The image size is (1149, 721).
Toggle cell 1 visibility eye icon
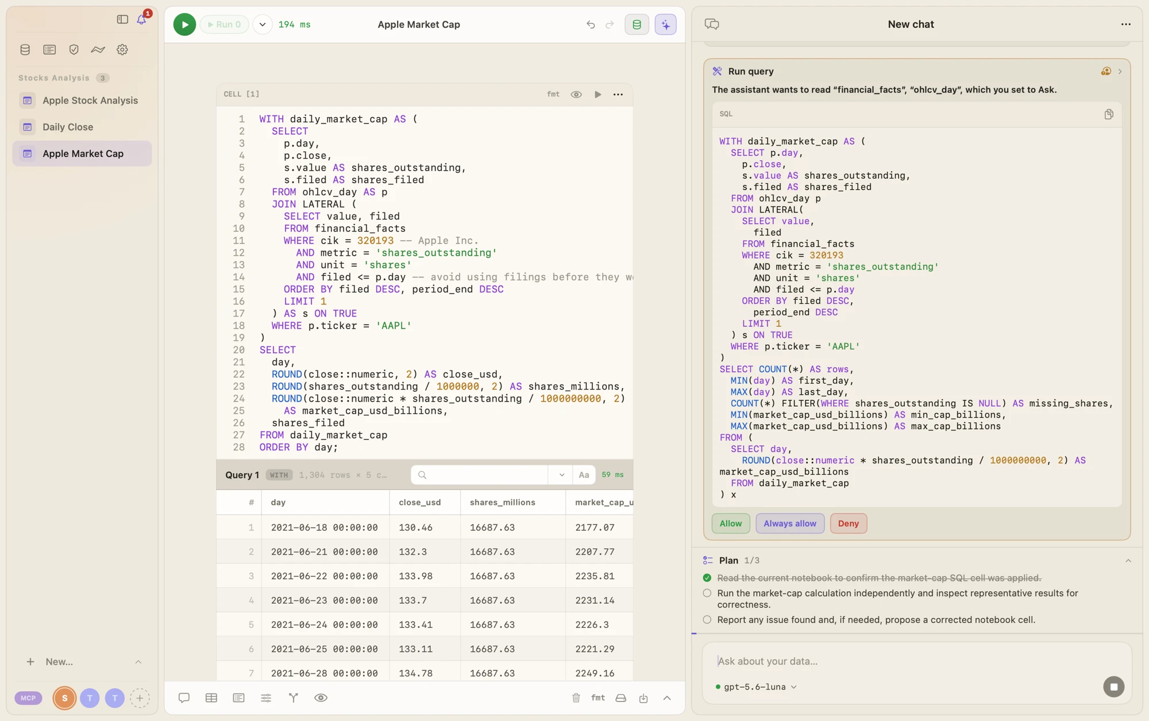pyautogui.click(x=576, y=94)
